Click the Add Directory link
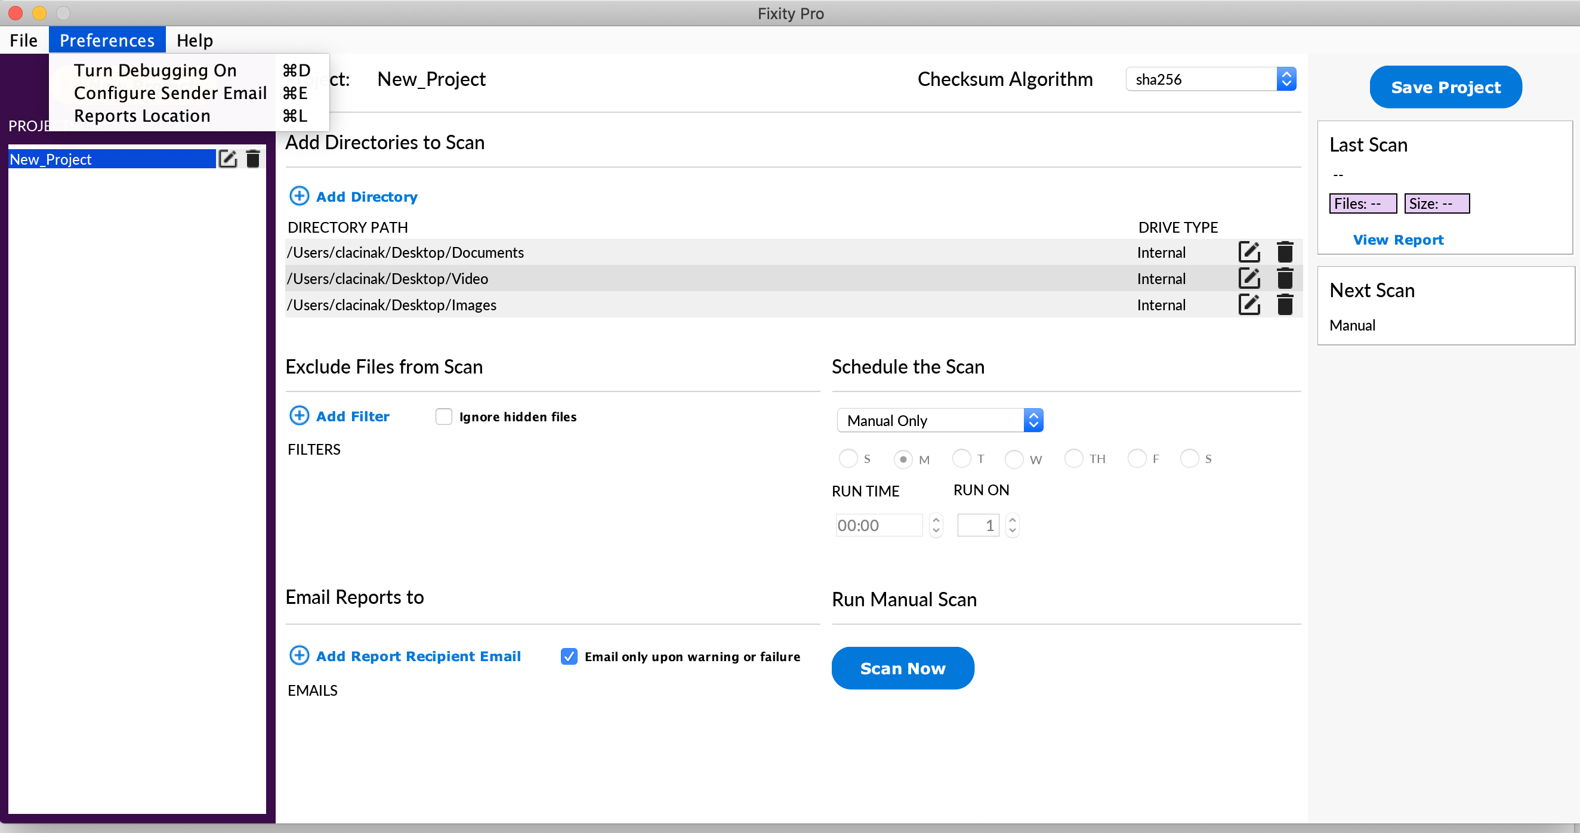 tap(367, 197)
